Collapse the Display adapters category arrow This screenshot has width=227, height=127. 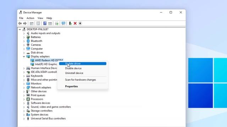(24, 56)
